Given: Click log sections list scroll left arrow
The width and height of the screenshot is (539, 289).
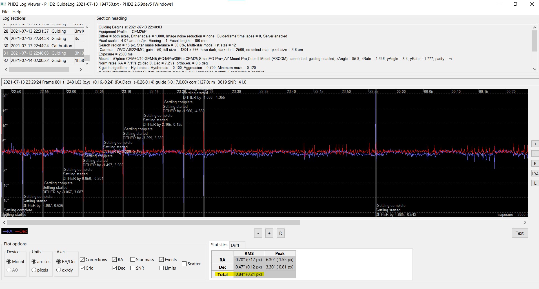Looking at the screenshot, I should (x=6, y=70).
